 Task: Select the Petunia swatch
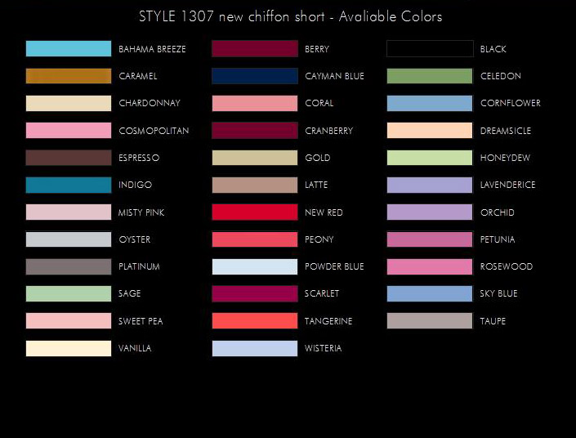430,239
